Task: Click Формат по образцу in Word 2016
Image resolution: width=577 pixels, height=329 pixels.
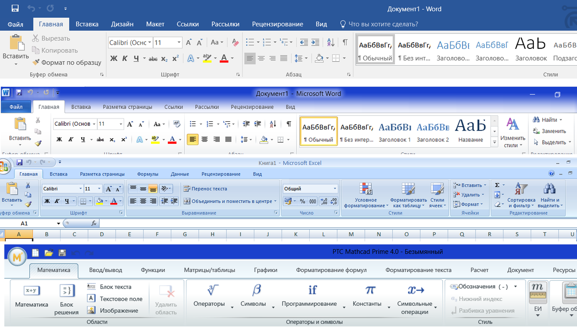Action: point(66,62)
